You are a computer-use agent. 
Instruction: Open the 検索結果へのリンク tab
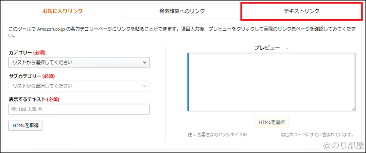[182, 11]
